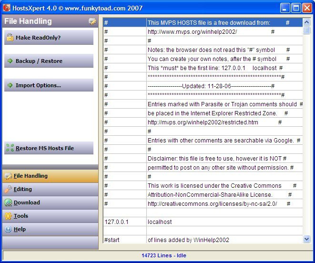Select row 'http://www.mvps.org/winhelp2002/'
The height and width of the screenshot is (263, 315).
203,32
